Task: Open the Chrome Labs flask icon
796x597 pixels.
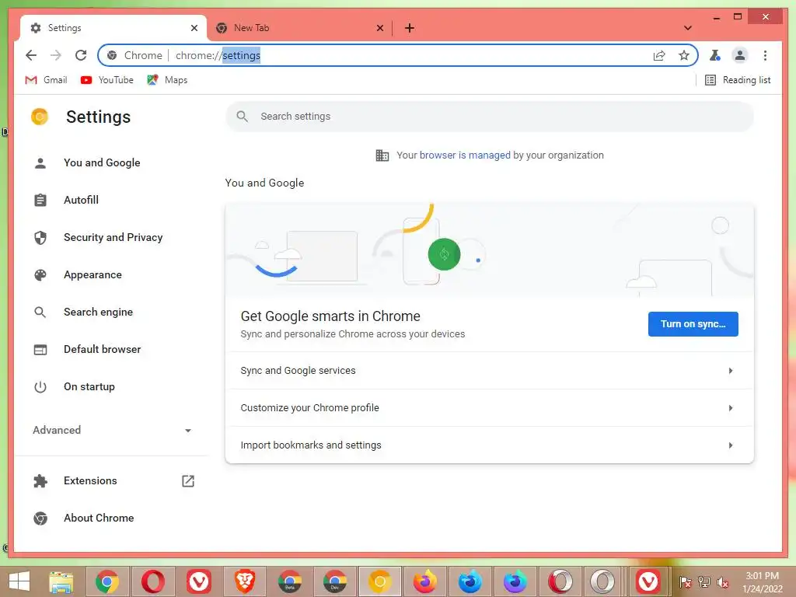Action: (715, 55)
